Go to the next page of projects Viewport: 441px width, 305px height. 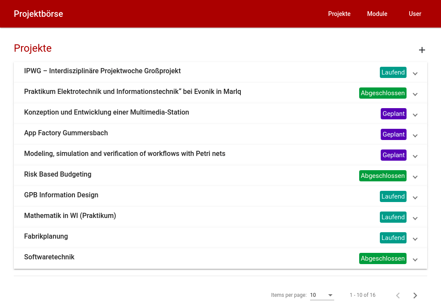(415, 295)
